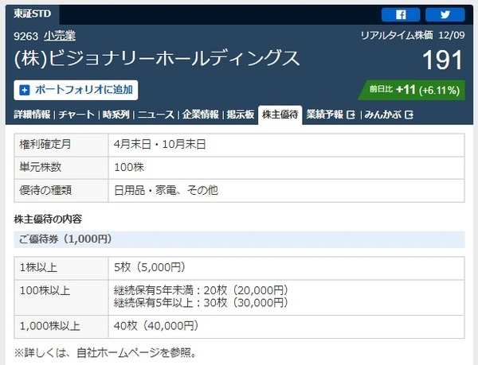Switch to the ニュース tab

[x=156, y=115]
